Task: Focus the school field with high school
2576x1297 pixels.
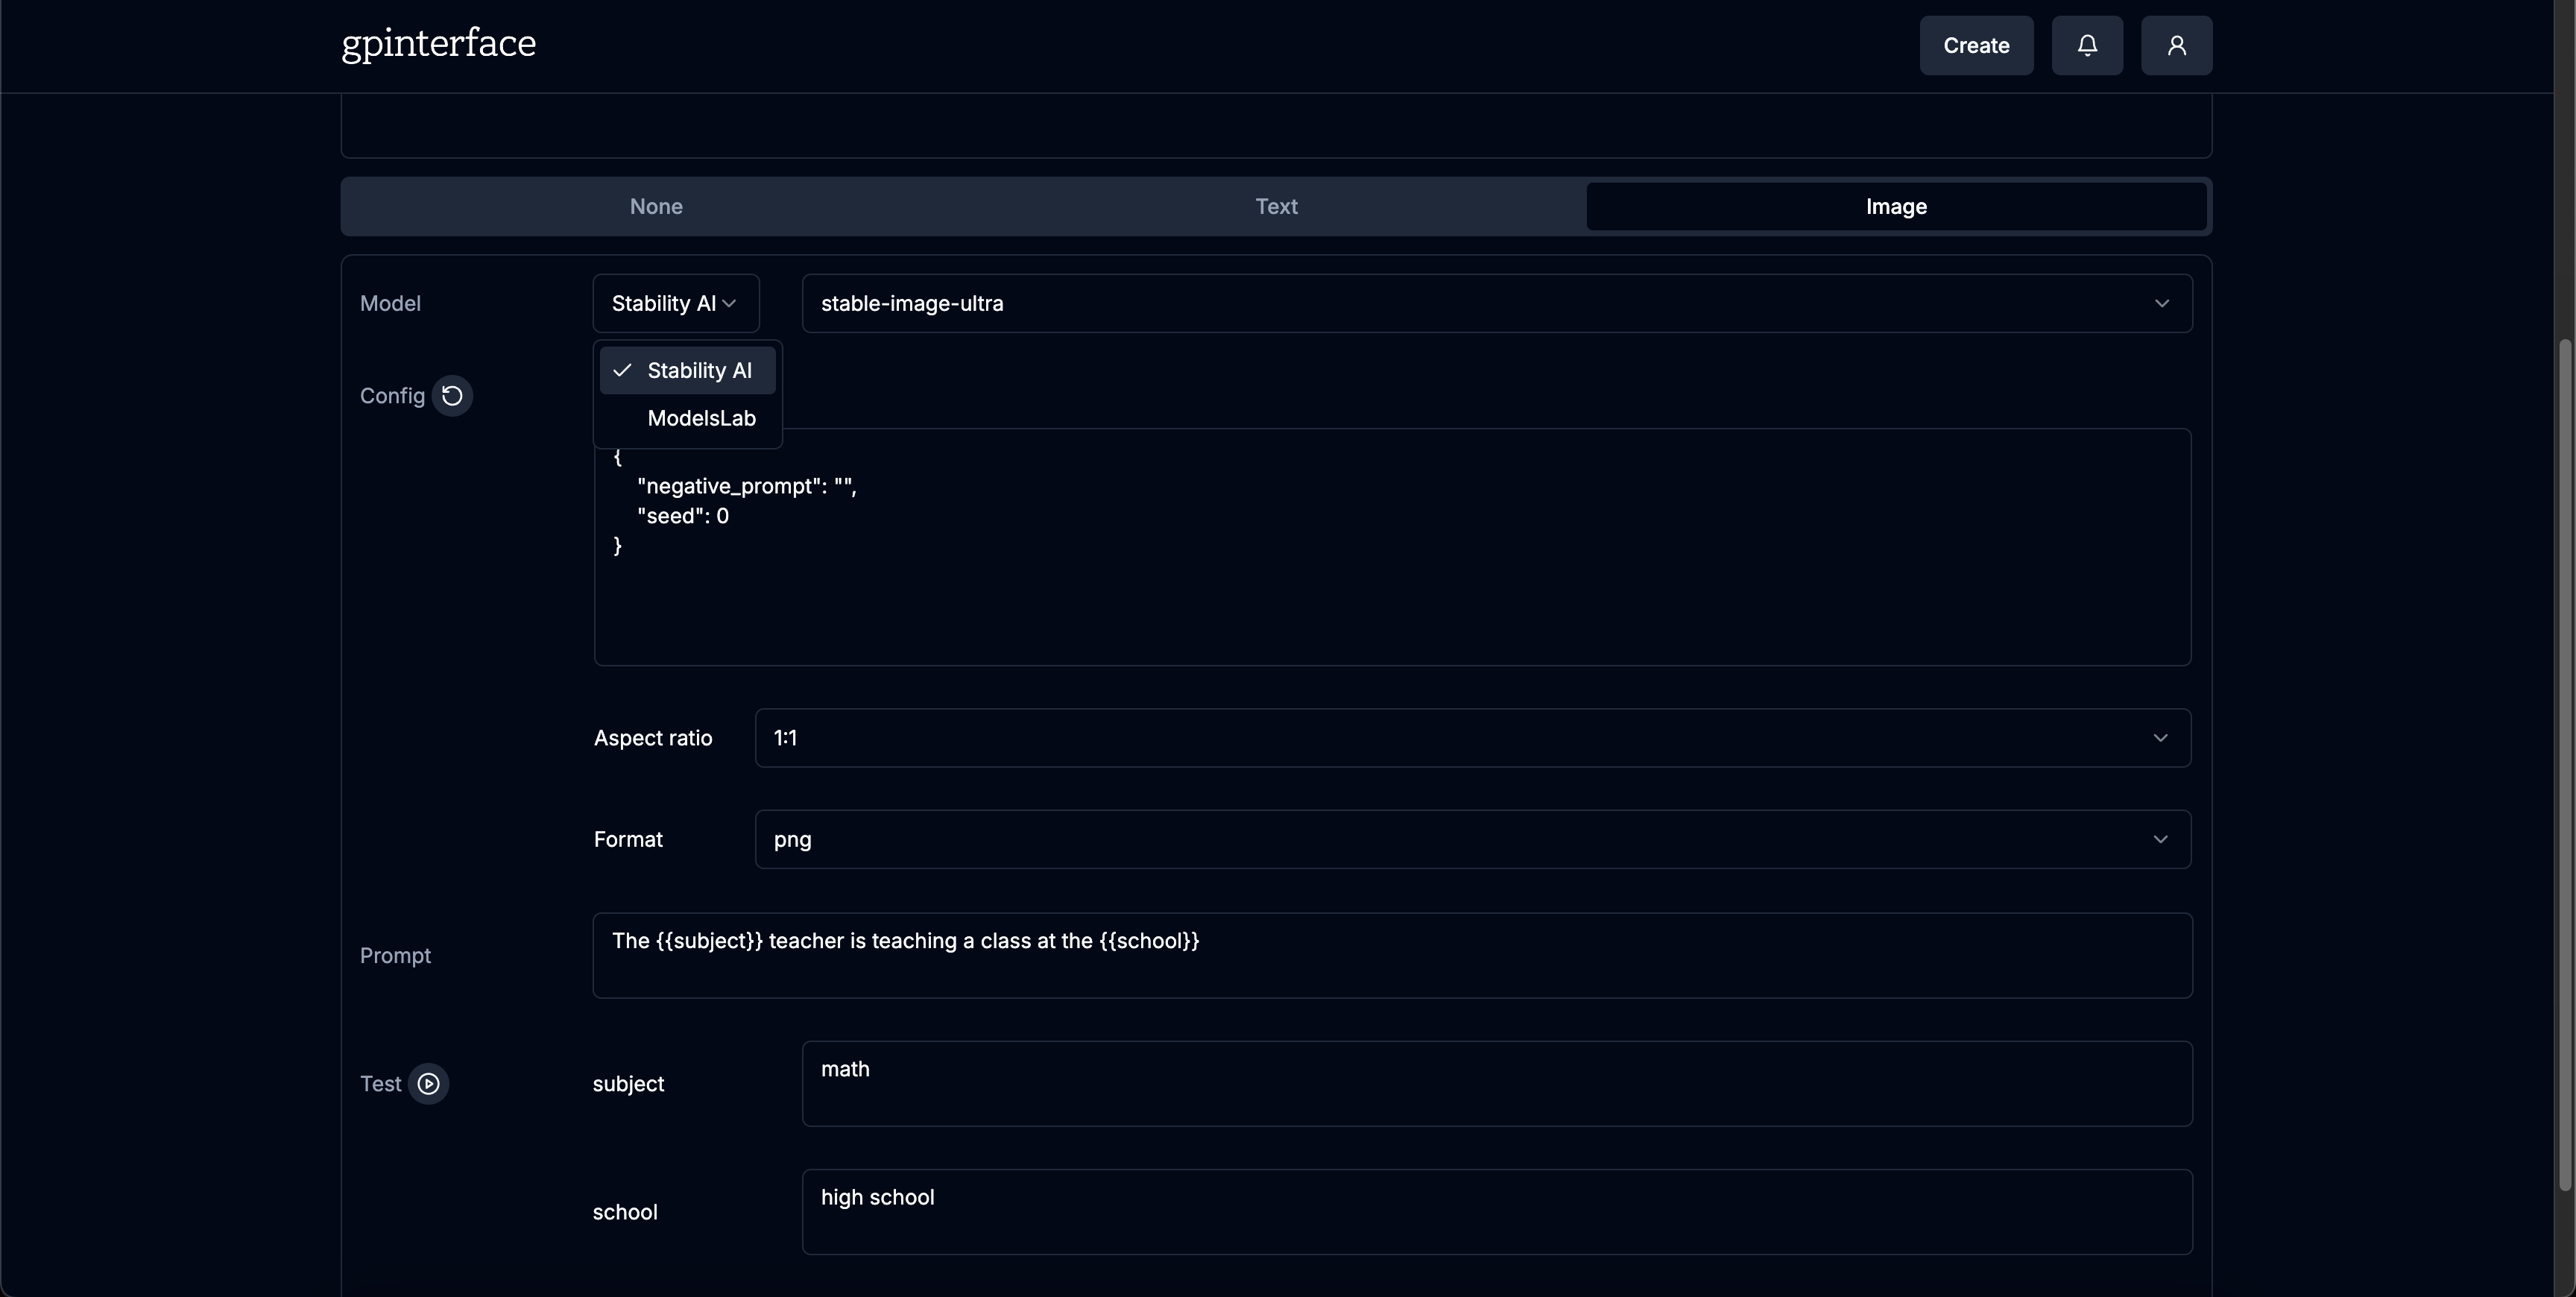Action: (1496, 1211)
